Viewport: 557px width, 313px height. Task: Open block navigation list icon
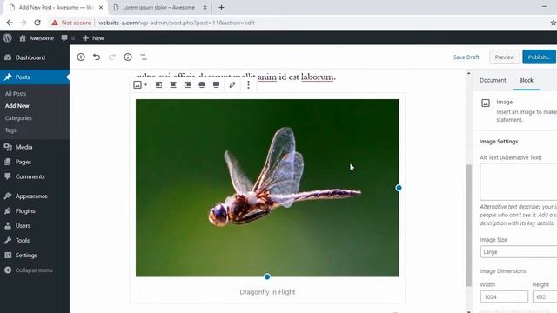pyautogui.click(x=143, y=57)
